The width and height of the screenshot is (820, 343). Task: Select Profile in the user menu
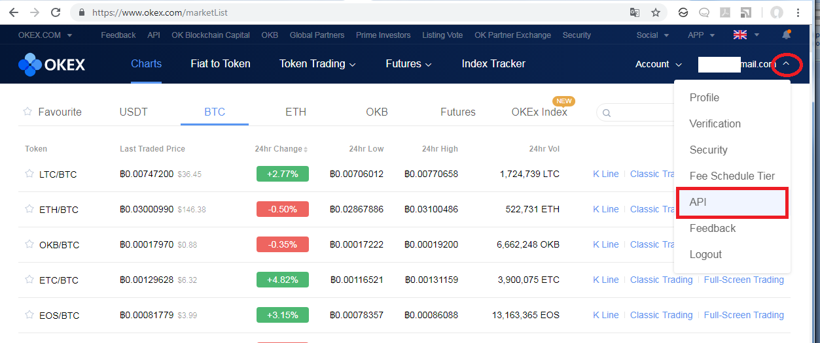click(x=732, y=97)
